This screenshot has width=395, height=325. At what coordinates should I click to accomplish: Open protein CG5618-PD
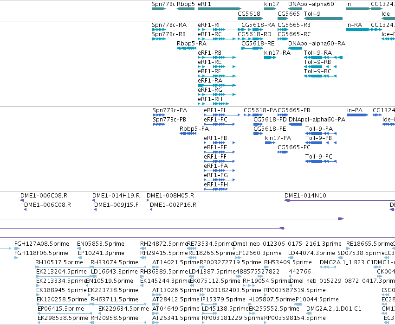[270, 120]
